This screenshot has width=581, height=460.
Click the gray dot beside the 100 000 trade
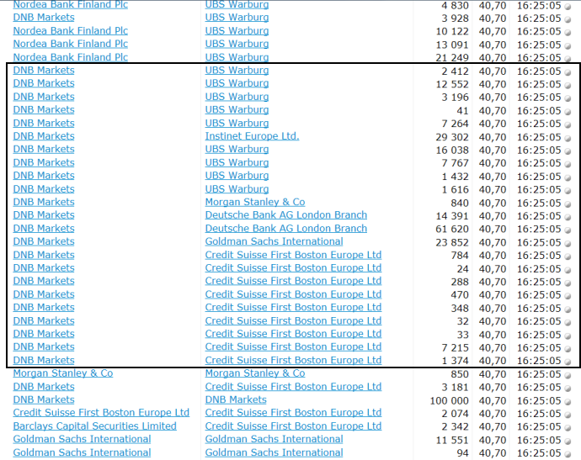tap(568, 402)
